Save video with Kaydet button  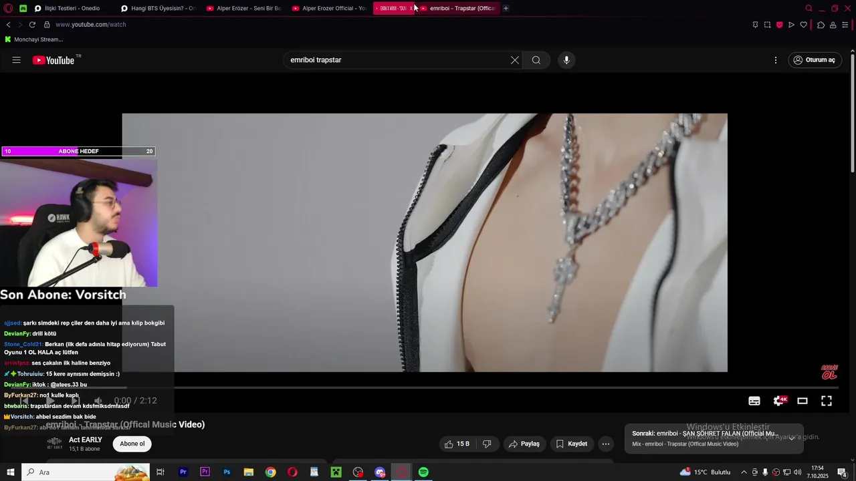pyautogui.click(x=572, y=444)
